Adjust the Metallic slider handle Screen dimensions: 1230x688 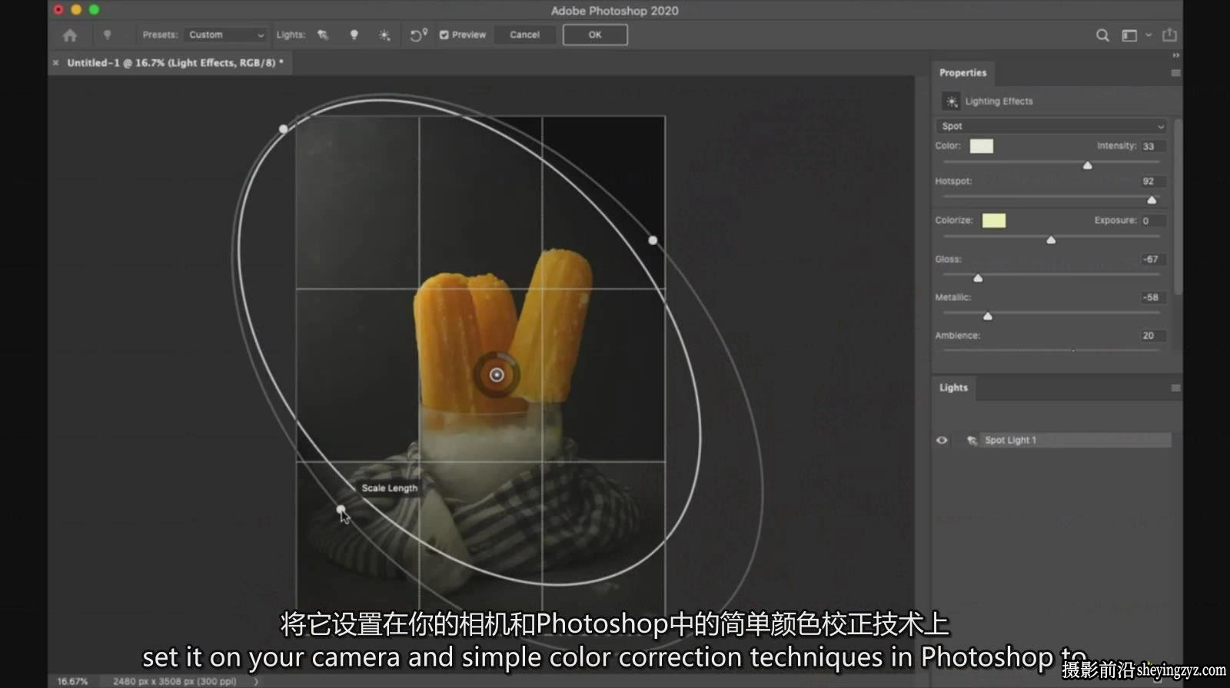coord(988,316)
